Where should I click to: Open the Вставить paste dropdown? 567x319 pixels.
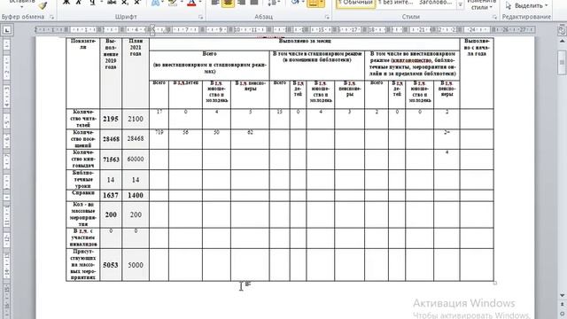21,3
